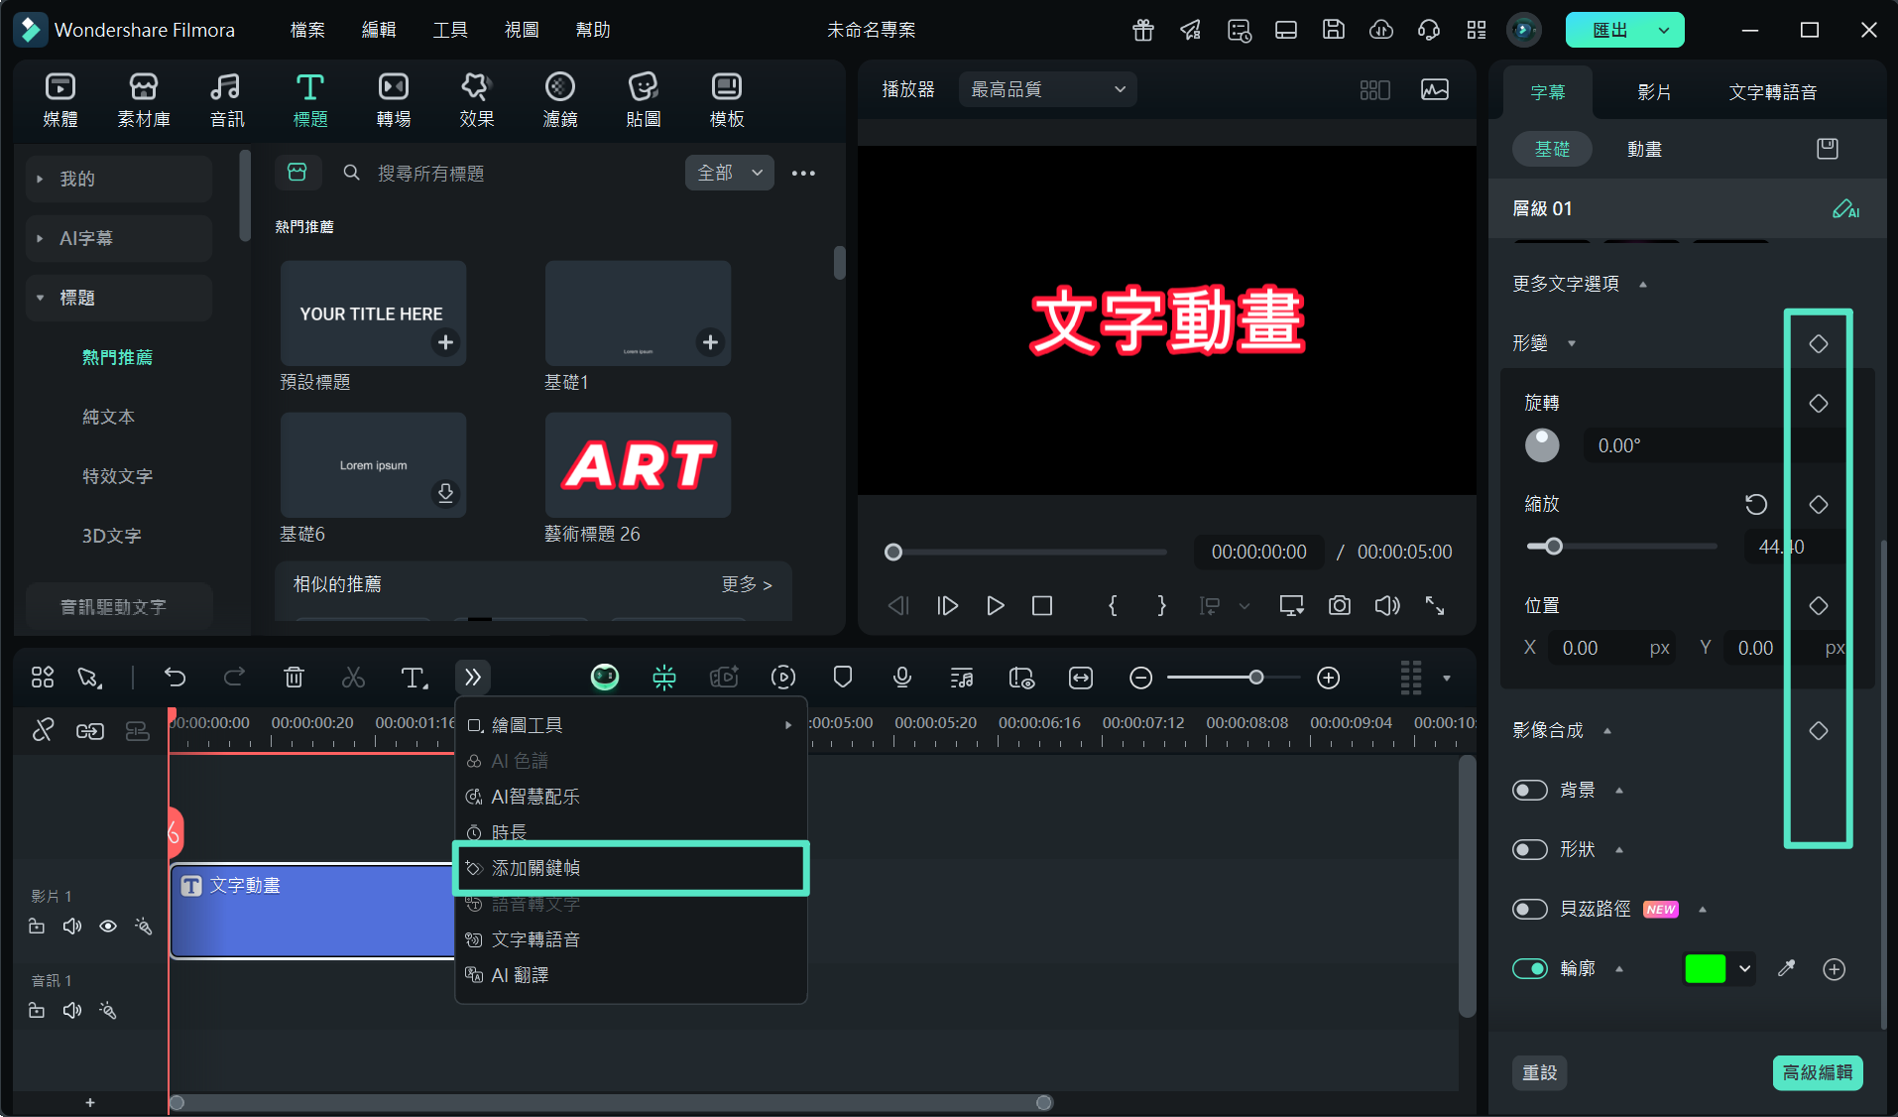The height and width of the screenshot is (1117, 1898).
Task: Expand the 我的 tree item
Action: (40, 179)
